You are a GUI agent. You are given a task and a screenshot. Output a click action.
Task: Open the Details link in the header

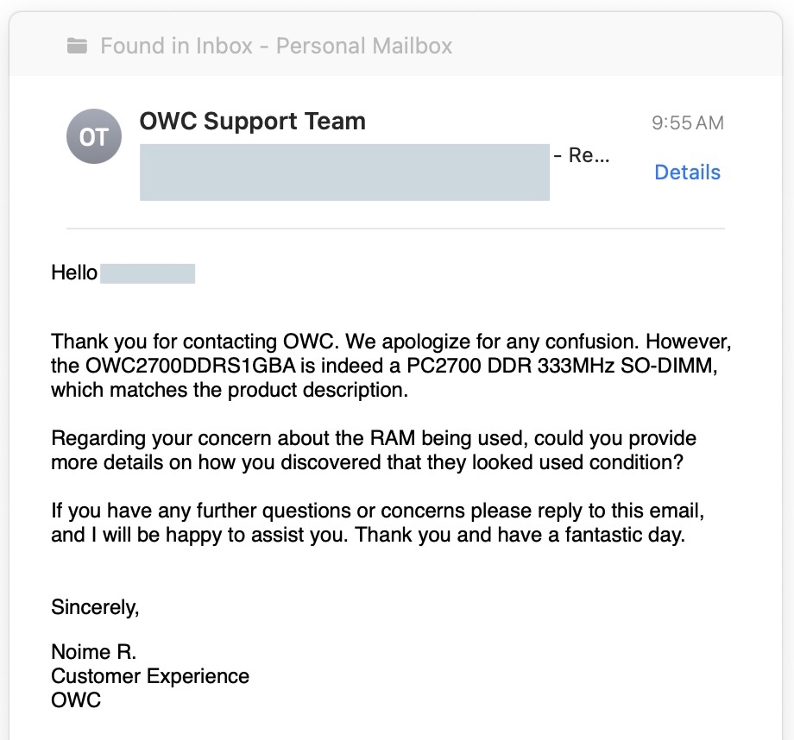687,172
